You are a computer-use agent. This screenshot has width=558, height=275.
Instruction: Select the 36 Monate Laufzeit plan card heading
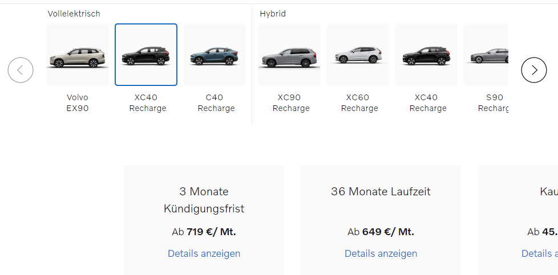coord(381,191)
